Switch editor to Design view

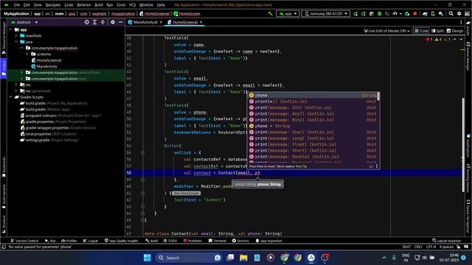[x=455, y=31]
